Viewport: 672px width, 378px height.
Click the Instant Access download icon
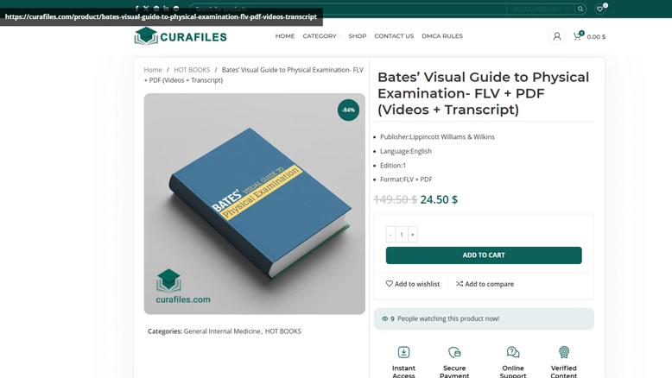(403, 352)
